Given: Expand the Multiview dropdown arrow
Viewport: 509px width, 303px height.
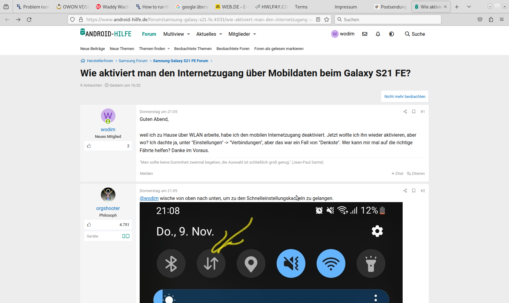Looking at the screenshot, I should pos(188,34).
